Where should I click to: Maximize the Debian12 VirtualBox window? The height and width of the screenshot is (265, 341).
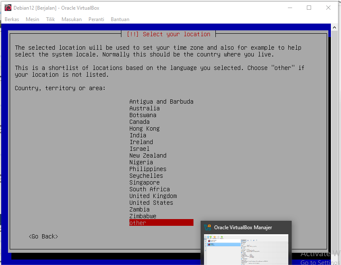click(x=309, y=8)
